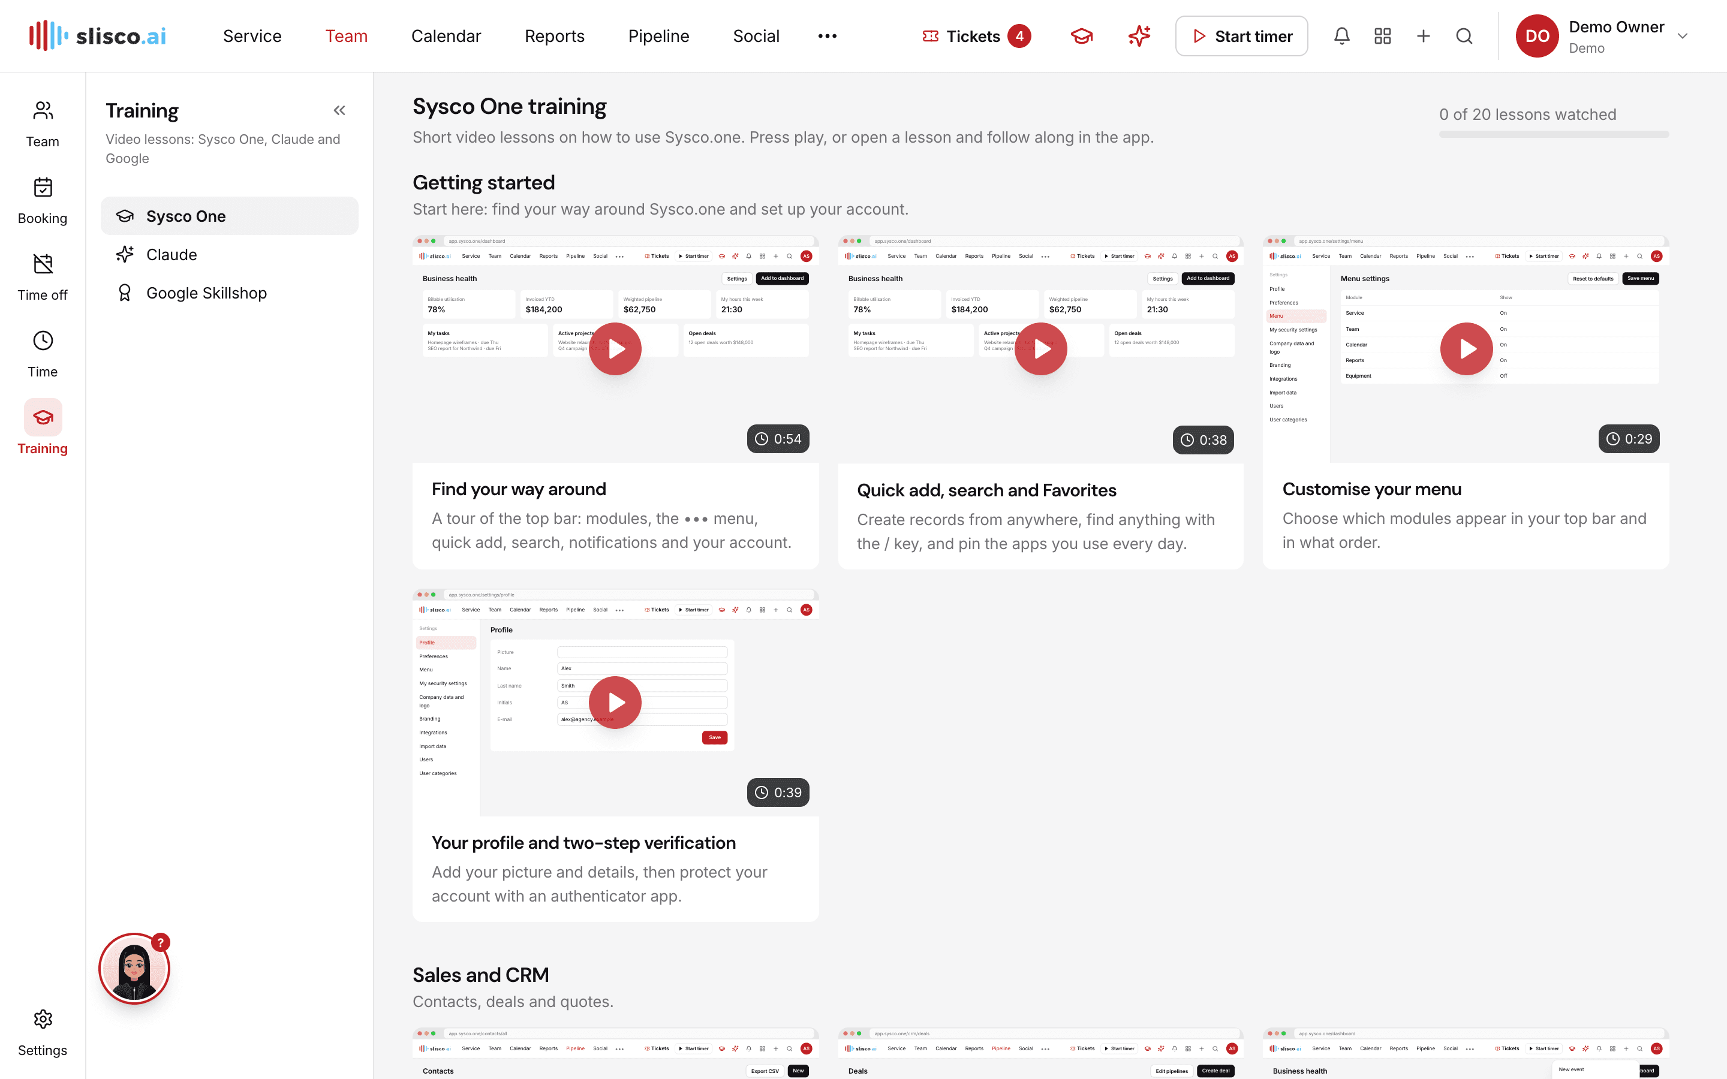The width and height of the screenshot is (1727, 1079).
Task: Click the Find your way around title
Action: [519, 489]
